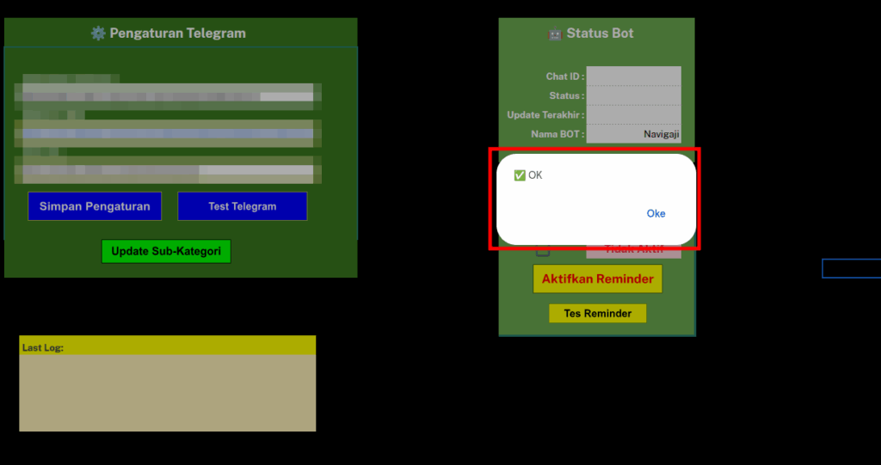
Task: Run the Tes Reminder button
Action: [597, 314]
